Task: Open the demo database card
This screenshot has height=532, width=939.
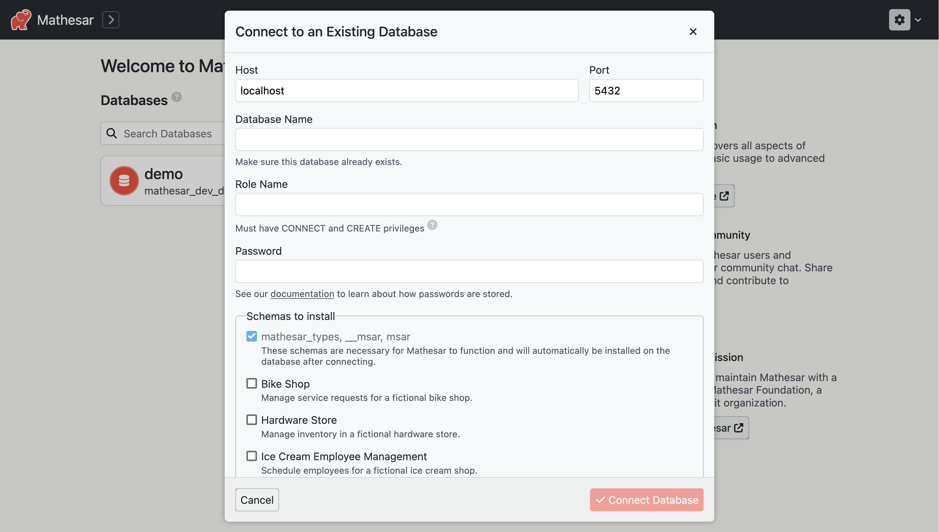Action: pyautogui.click(x=163, y=181)
